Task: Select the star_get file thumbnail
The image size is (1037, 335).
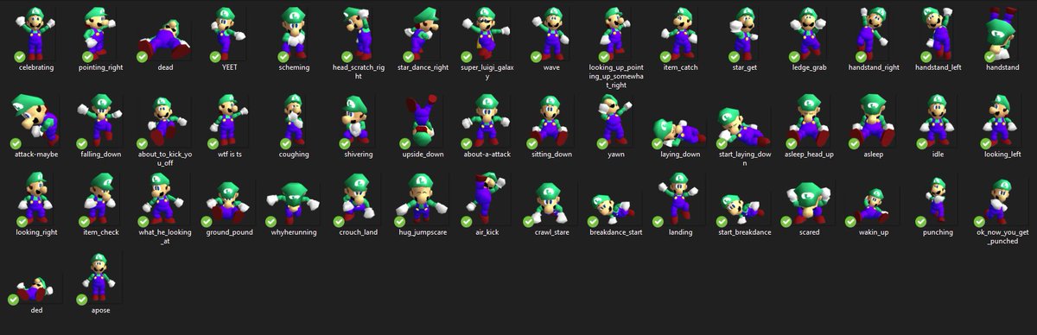Action: pos(745,34)
